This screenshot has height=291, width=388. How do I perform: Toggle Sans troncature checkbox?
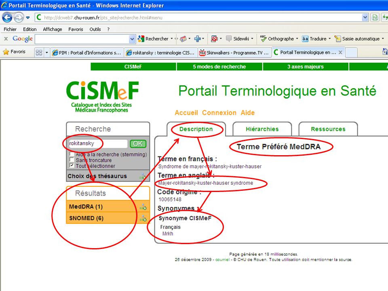tap(72, 160)
